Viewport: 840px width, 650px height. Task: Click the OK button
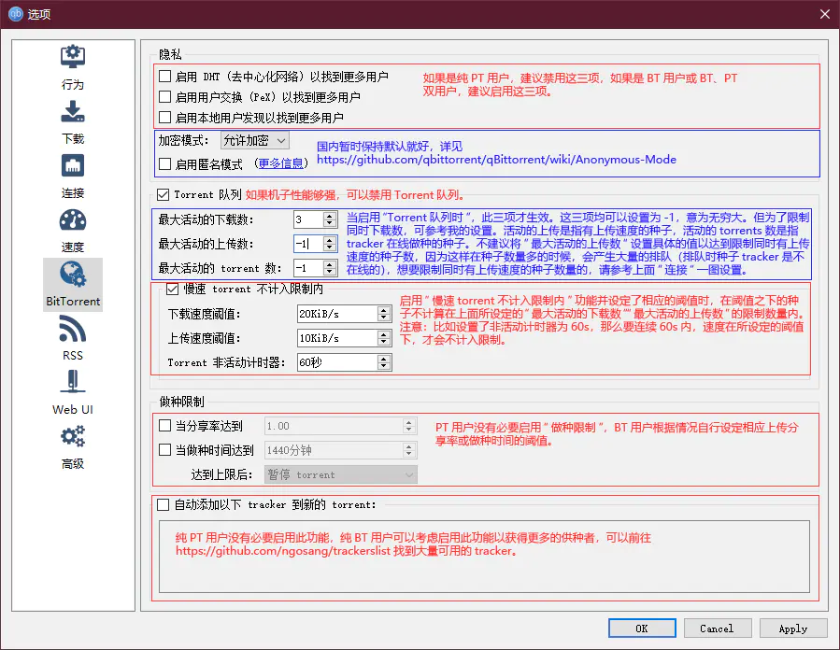641,629
